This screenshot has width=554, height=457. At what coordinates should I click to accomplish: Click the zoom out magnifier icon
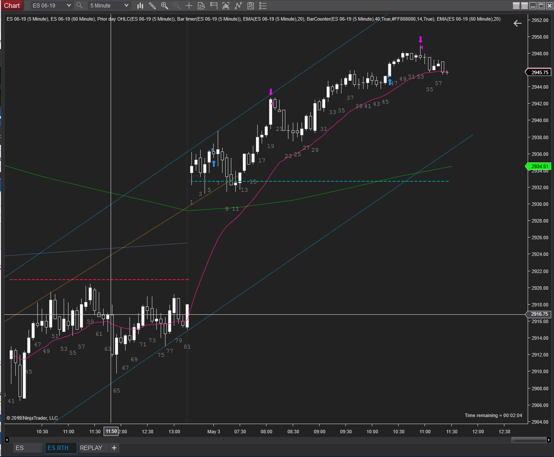[x=177, y=6]
